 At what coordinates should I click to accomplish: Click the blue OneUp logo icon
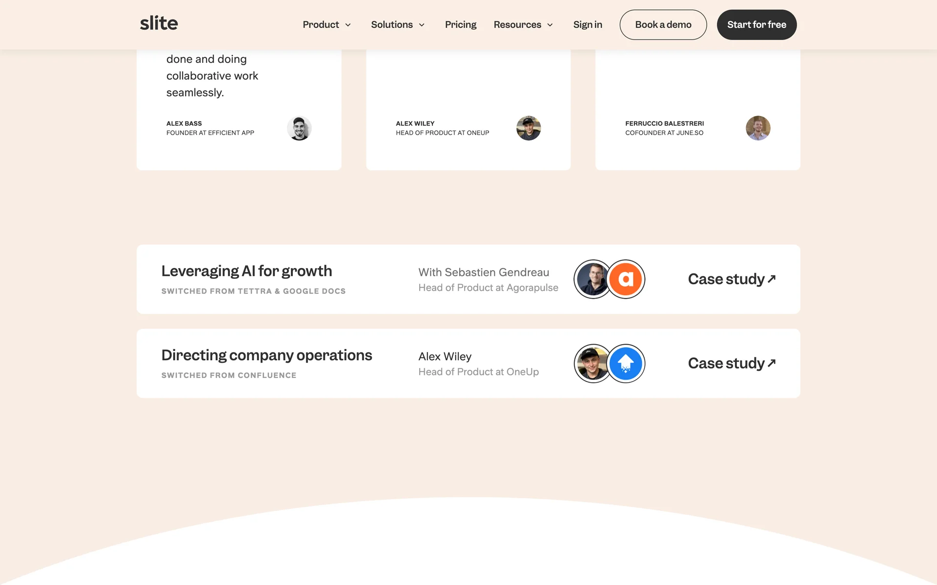pos(626,363)
